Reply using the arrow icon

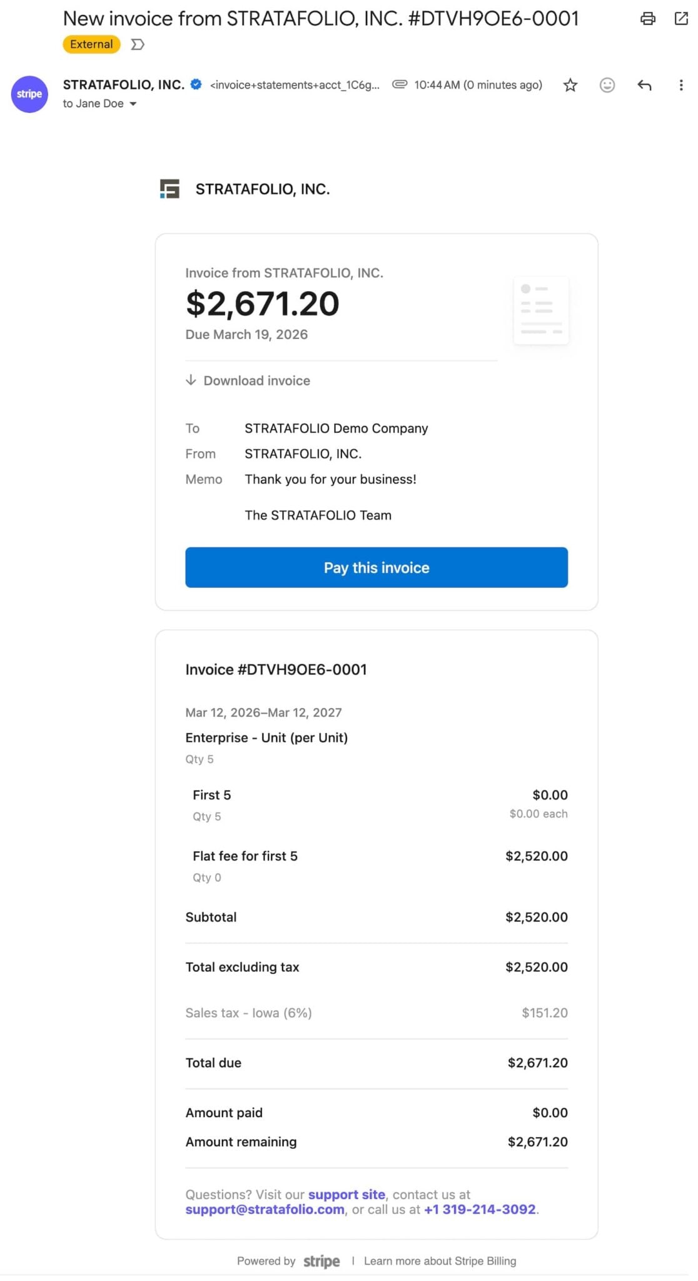tap(644, 85)
